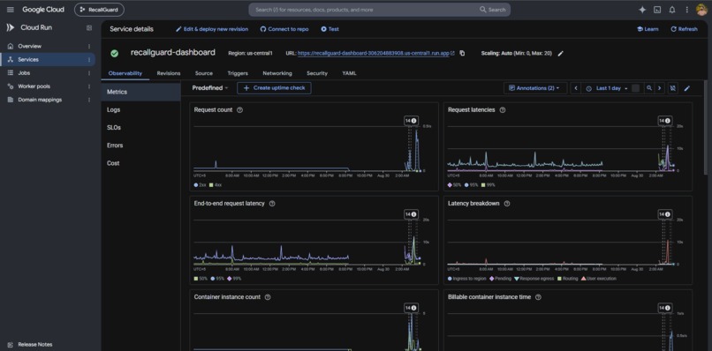Toggle Ingress to region legend series
This screenshot has width=712, height=351.
(466, 279)
